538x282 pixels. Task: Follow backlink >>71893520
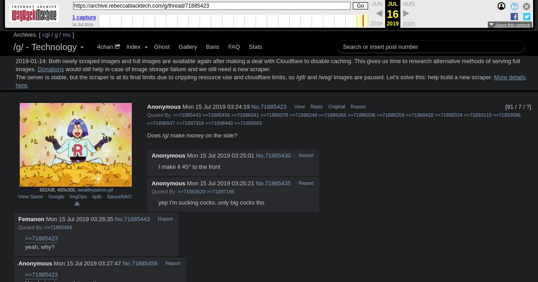[x=191, y=192]
